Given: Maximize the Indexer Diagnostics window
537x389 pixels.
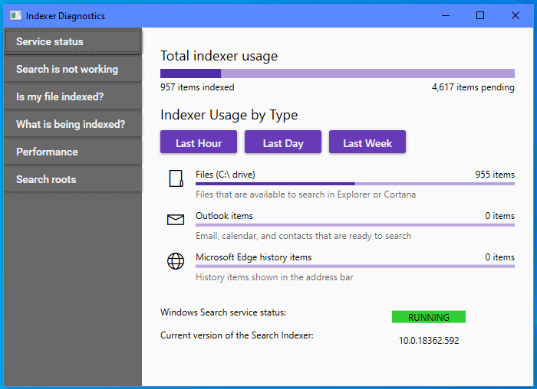Looking at the screenshot, I should tap(480, 16).
